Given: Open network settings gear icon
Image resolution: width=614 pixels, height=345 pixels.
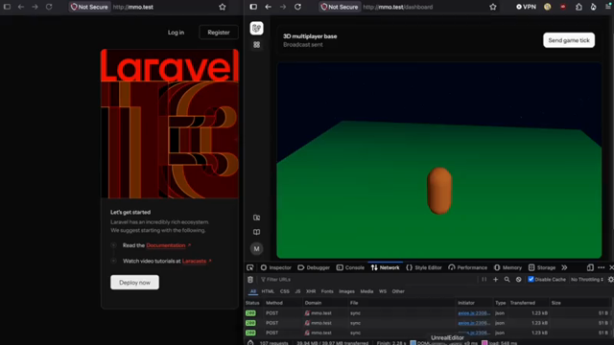Looking at the screenshot, I should pos(610,279).
